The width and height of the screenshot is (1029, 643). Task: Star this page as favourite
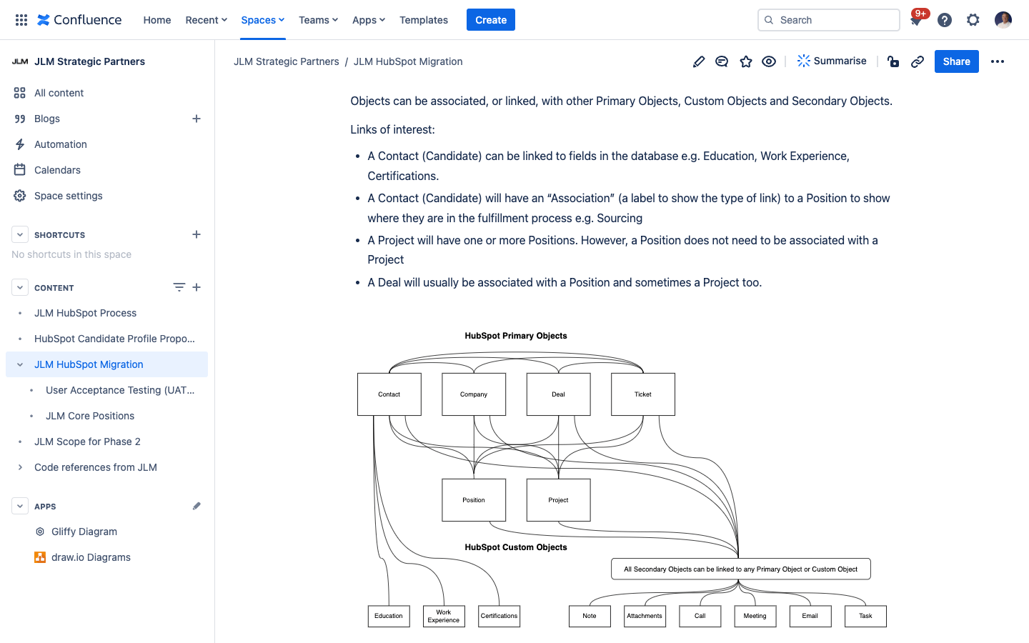(746, 61)
